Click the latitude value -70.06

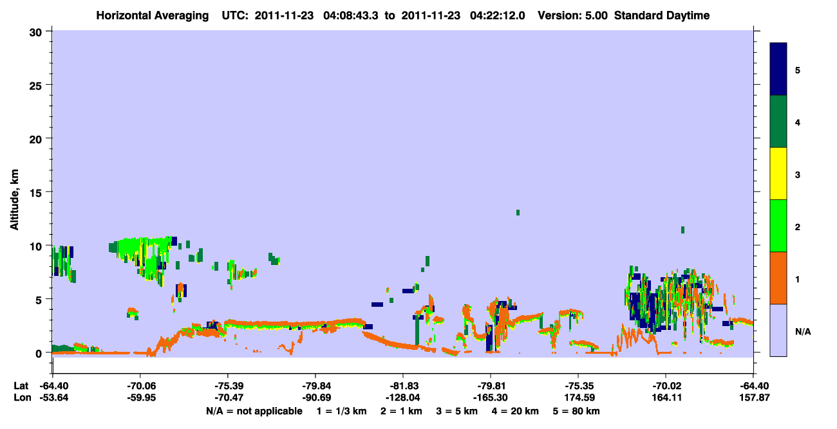click(140, 386)
